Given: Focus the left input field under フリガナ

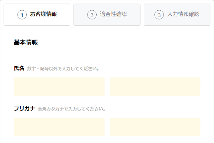Looking at the screenshot, I should tap(59, 127).
